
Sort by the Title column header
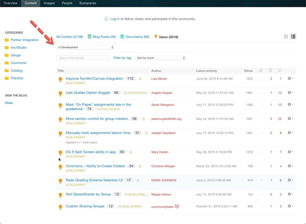point(61,71)
